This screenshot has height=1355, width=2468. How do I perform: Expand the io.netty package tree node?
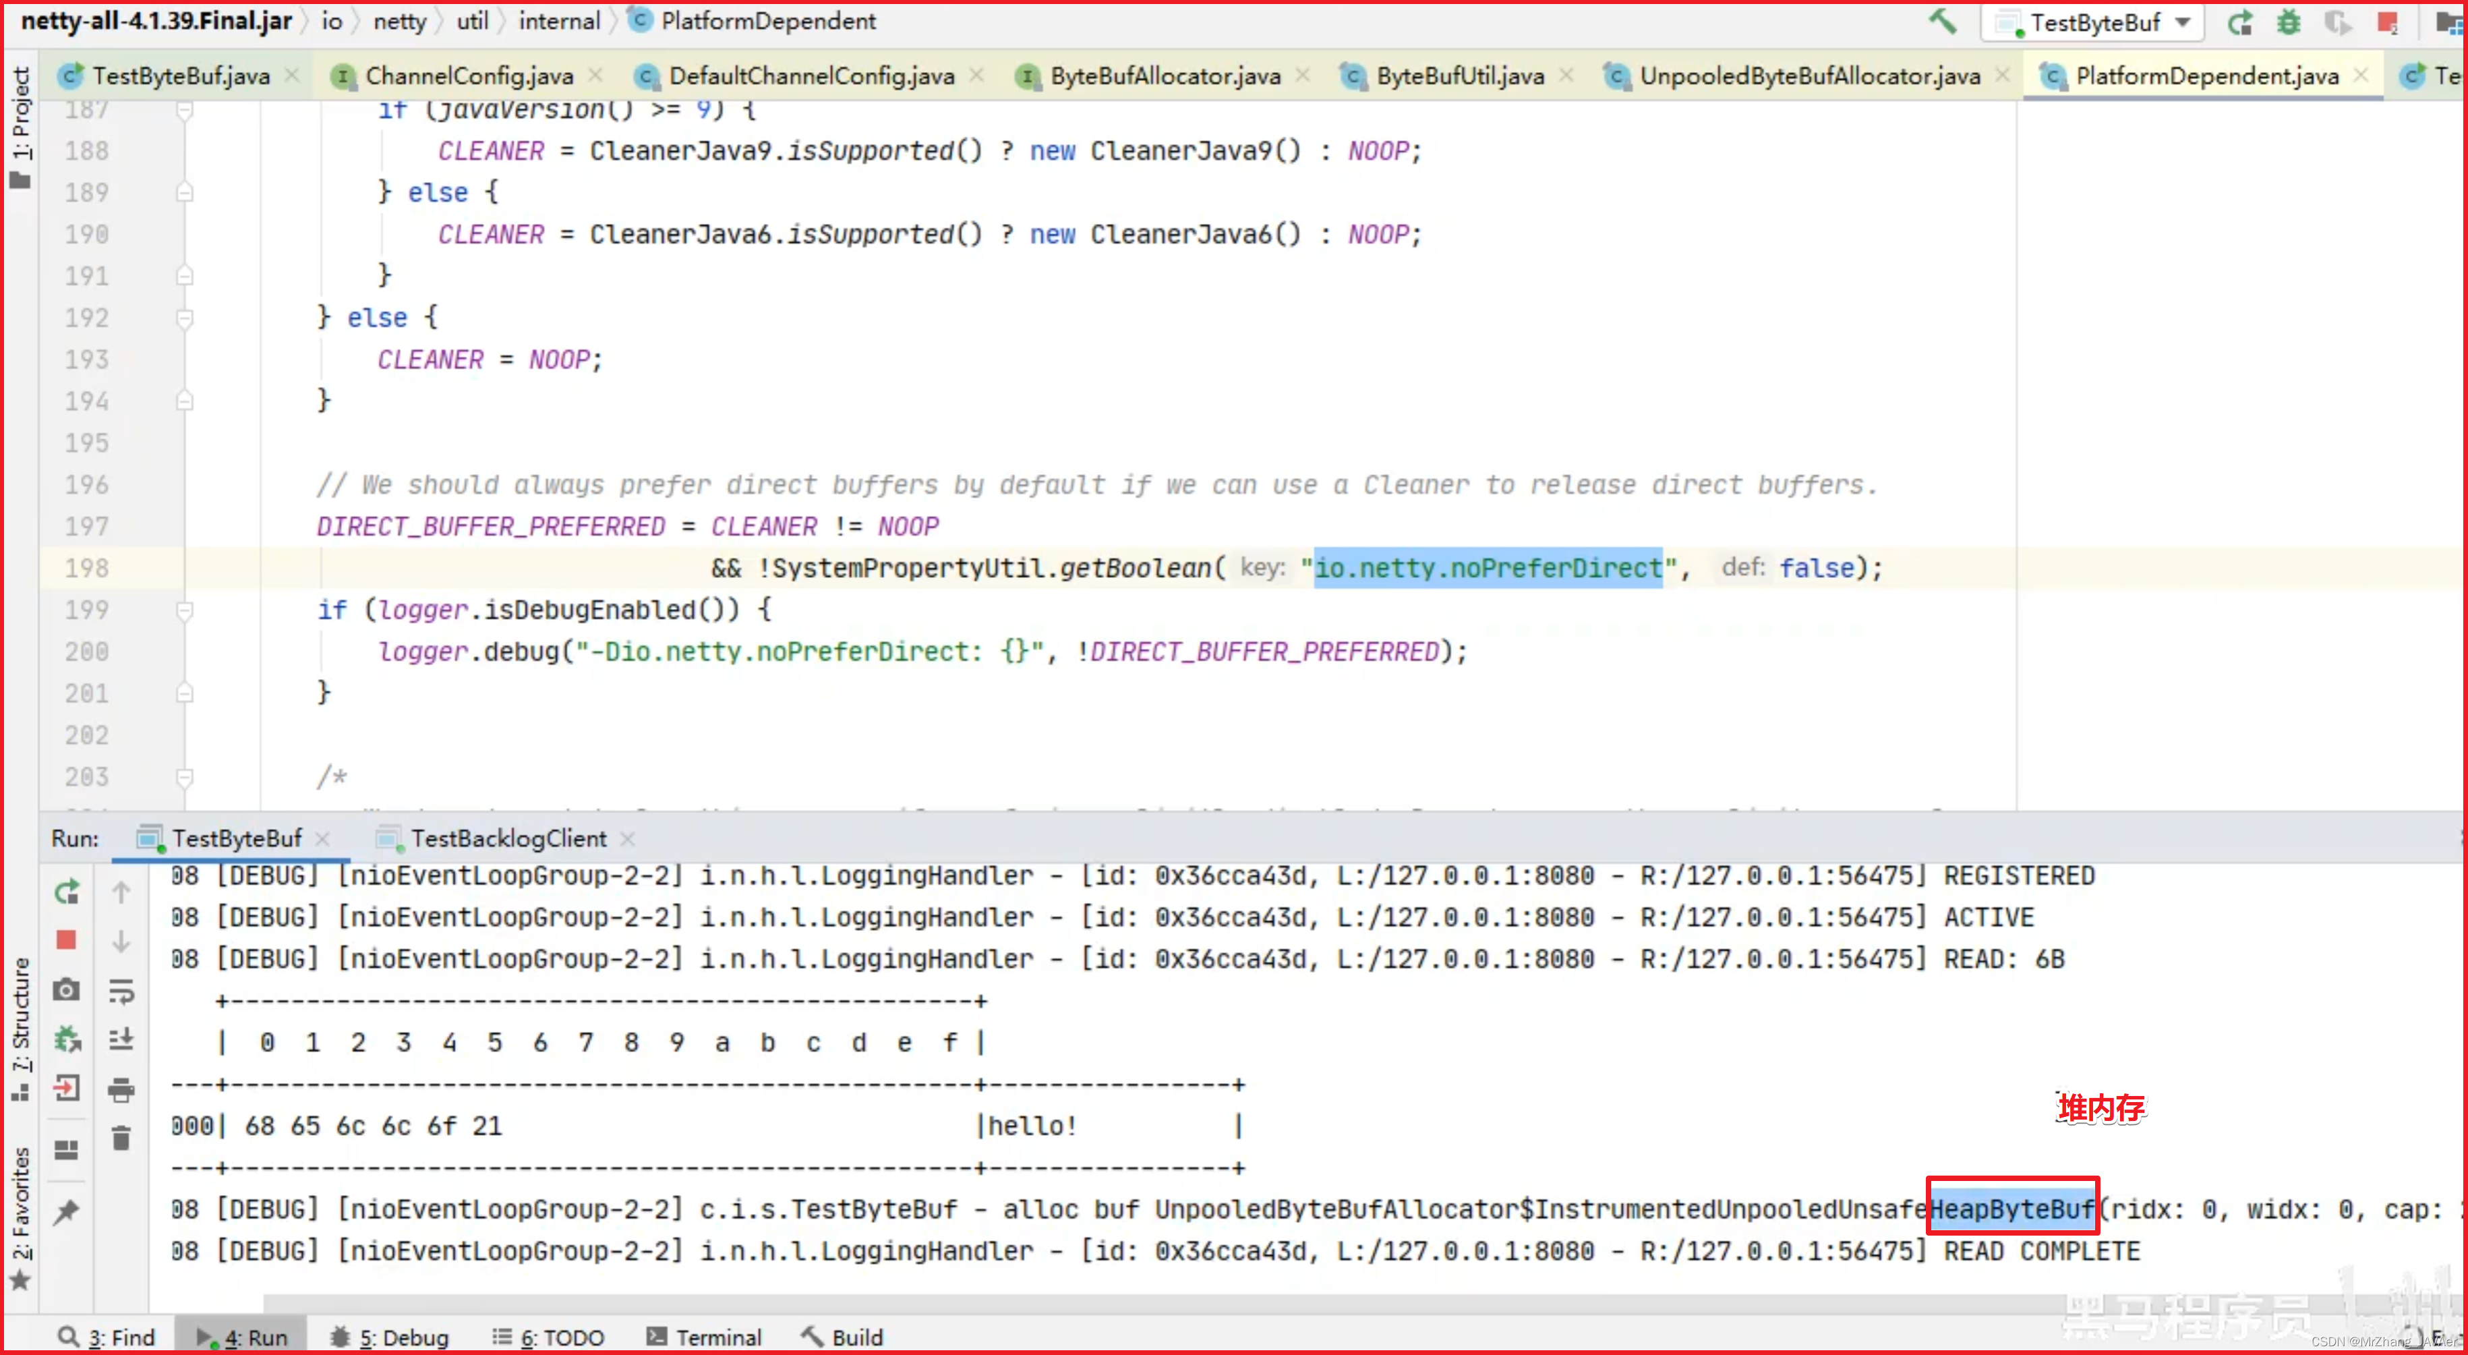(401, 20)
